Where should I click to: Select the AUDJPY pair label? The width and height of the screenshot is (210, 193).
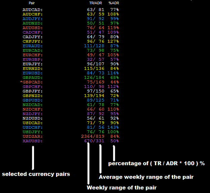point(33,19)
